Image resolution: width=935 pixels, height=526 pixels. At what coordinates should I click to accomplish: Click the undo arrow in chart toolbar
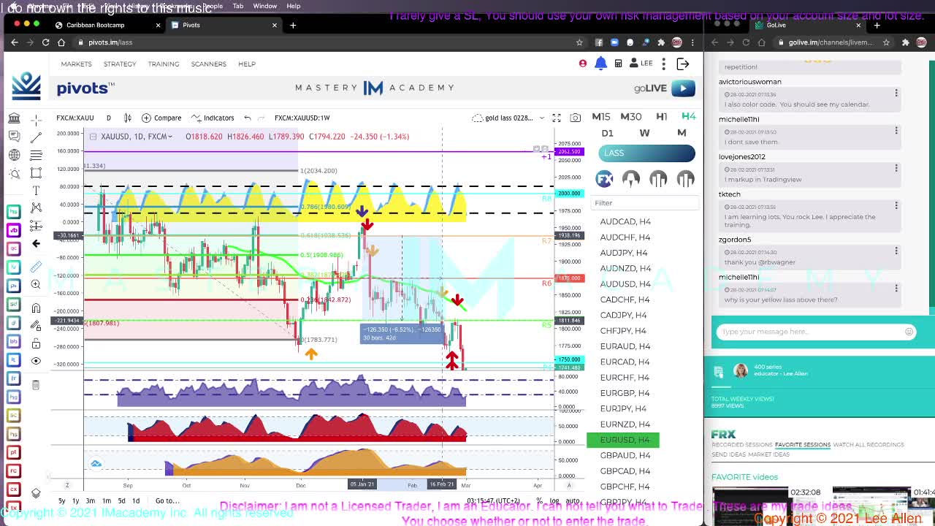248,118
